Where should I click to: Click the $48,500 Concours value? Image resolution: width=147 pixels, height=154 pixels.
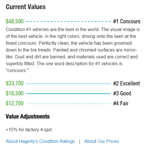pos(15,21)
